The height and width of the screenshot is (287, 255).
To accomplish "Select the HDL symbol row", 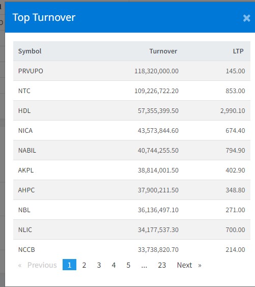I will coord(132,110).
